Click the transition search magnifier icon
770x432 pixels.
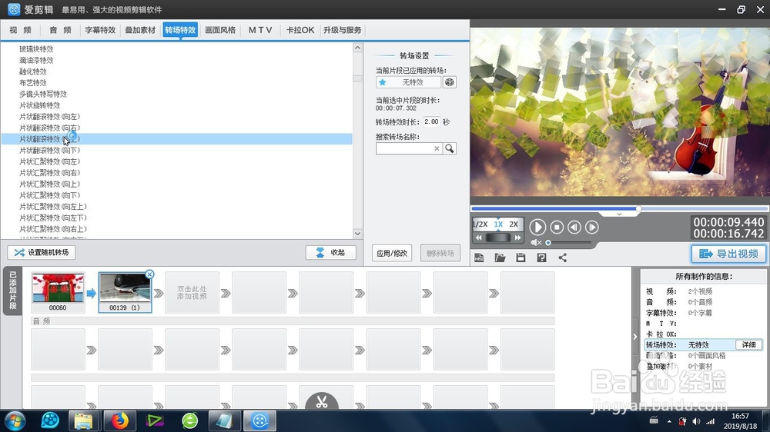(x=450, y=148)
